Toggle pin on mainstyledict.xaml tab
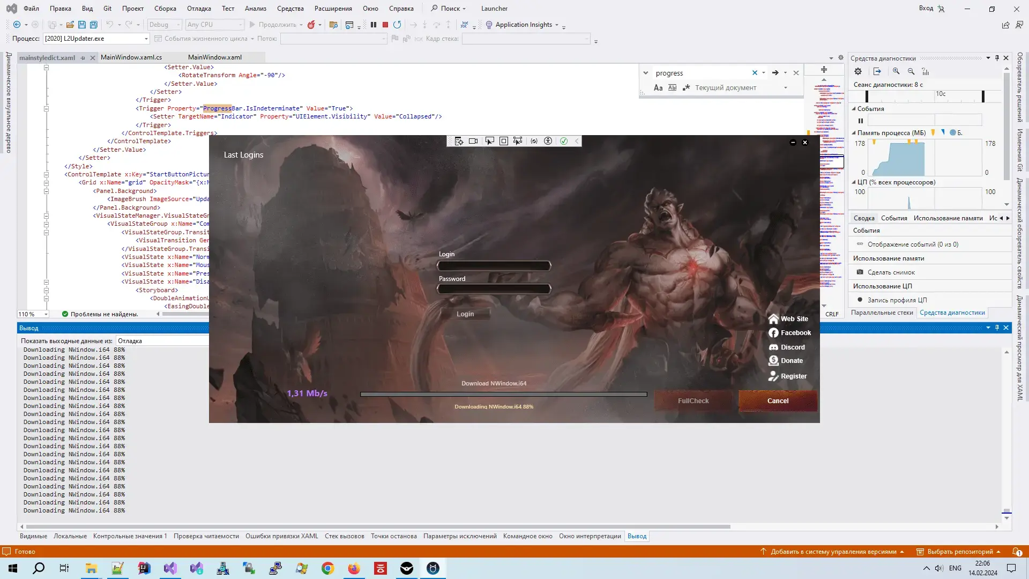Image resolution: width=1029 pixels, height=579 pixels. pyautogui.click(x=83, y=58)
